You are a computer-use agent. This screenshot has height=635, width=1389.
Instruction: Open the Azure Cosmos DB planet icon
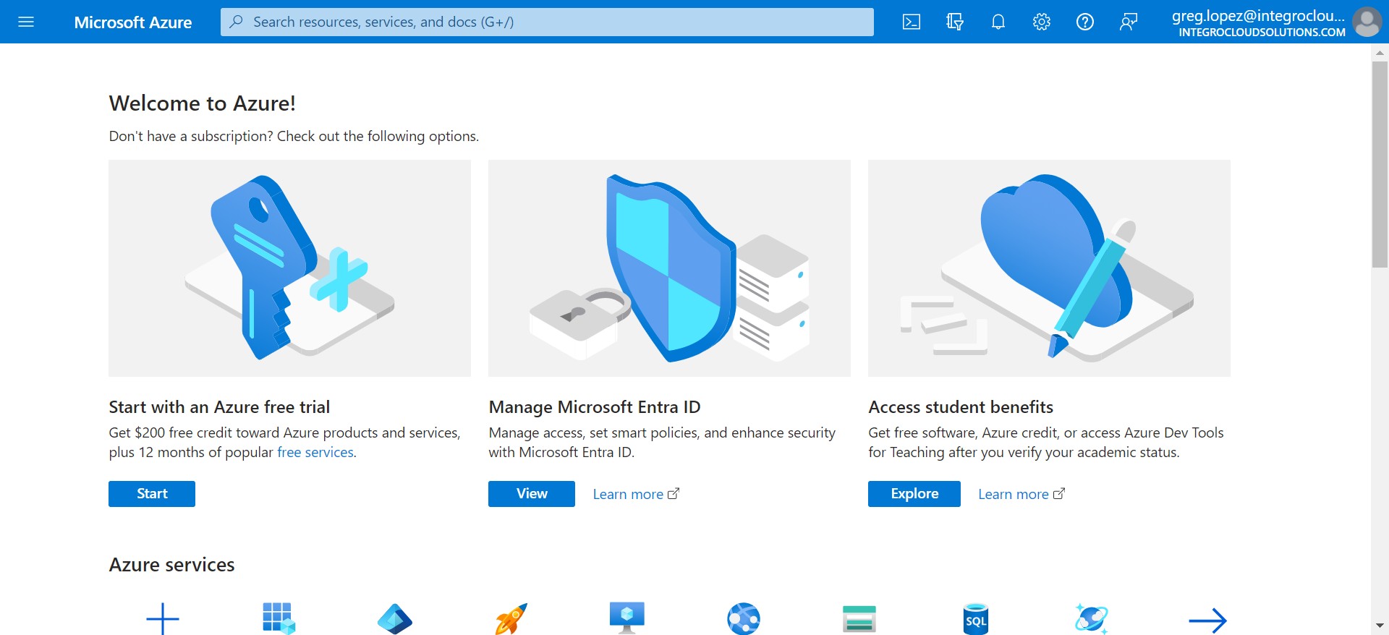click(1092, 619)
